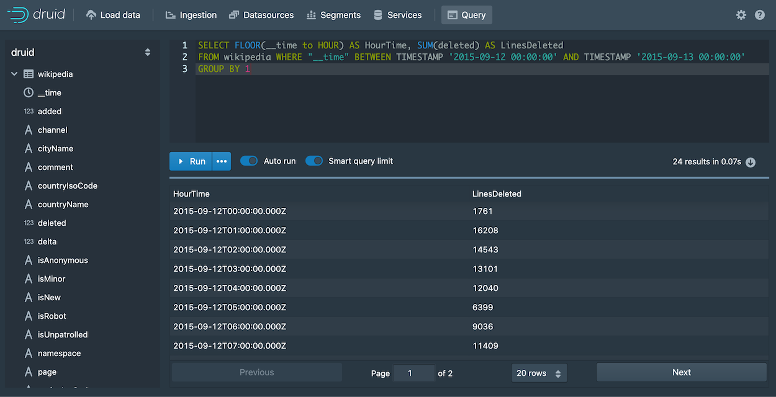
Task: Click the string type icon beside countryName
Action: [x=29, y=204]
